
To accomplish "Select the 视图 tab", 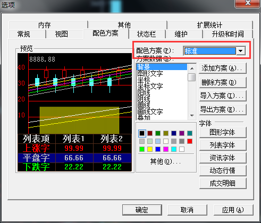I will [x=64, y=34].
